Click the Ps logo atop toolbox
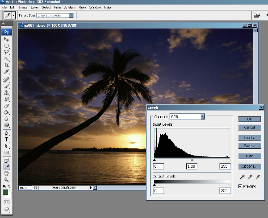 [7, 32]
